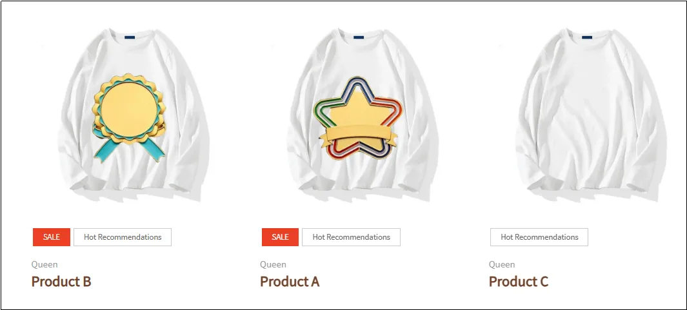687x310 pixels.
Task: Open the Product A title link
Action: click(290, 281)
